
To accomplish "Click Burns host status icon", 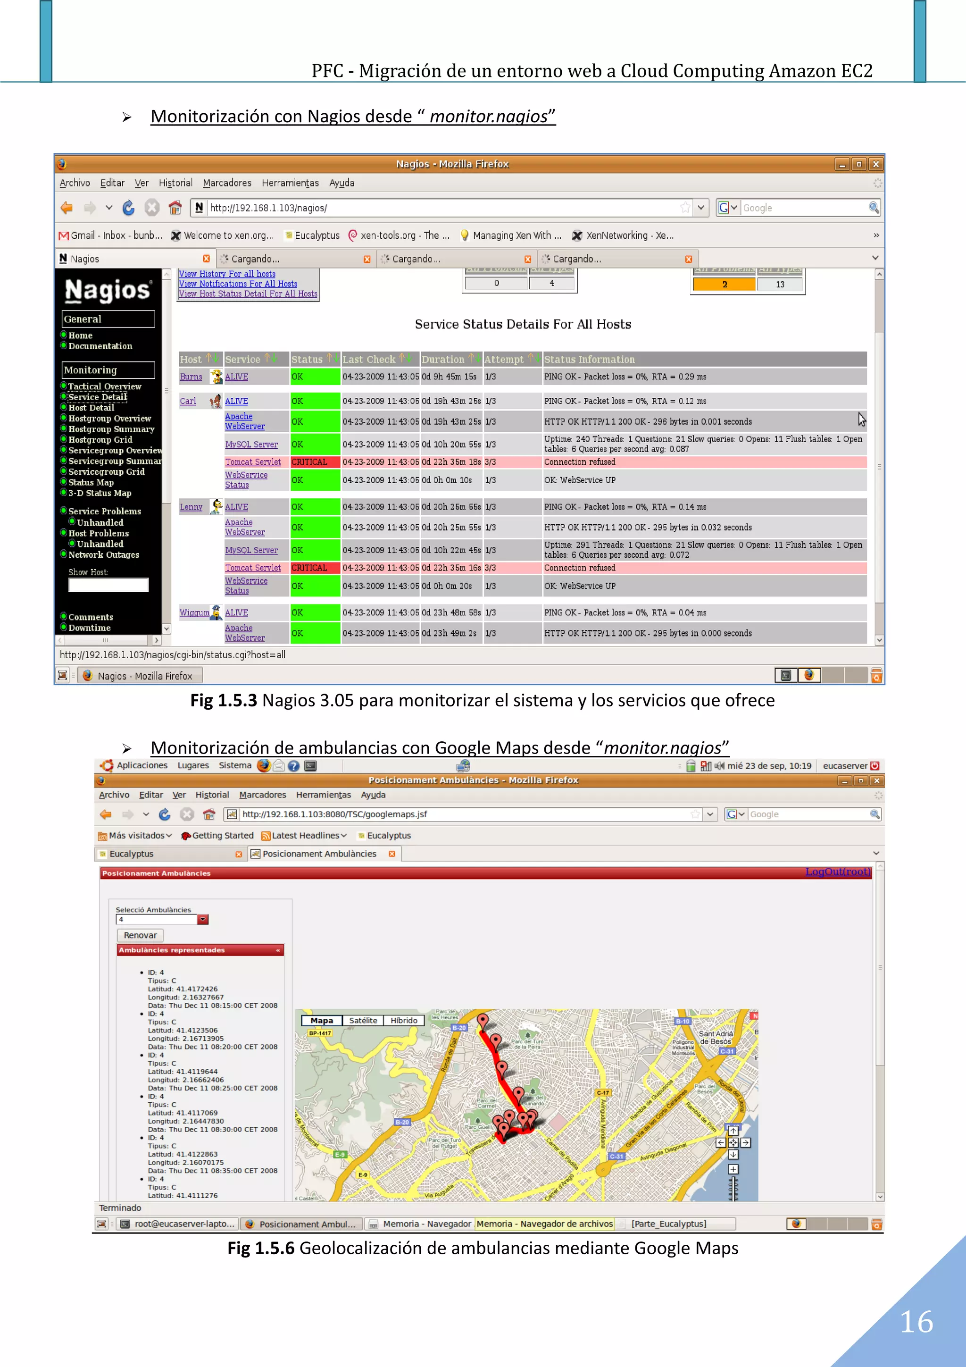I will coord(217,376).
